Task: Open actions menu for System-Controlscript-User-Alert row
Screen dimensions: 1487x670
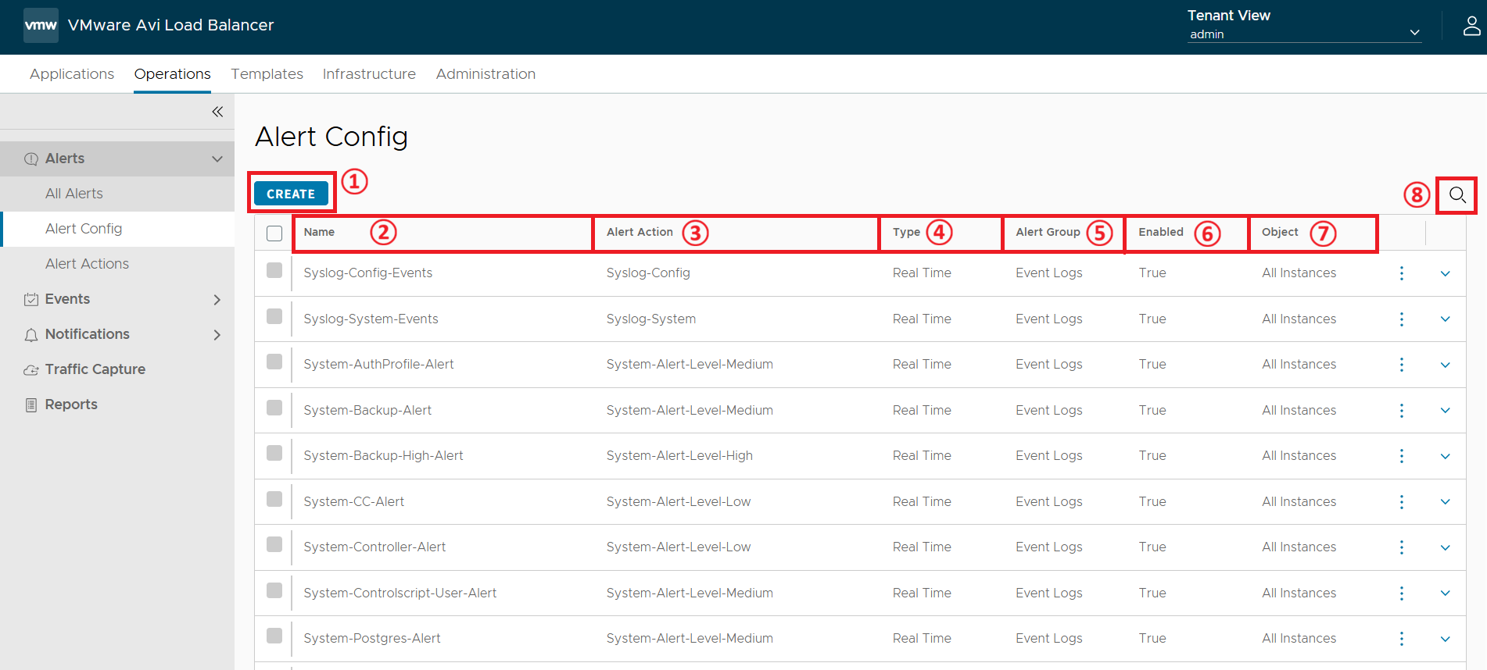Action: (x=1402, y=593)
